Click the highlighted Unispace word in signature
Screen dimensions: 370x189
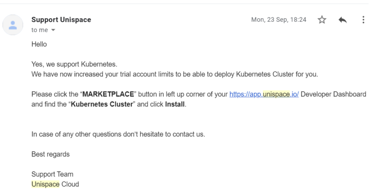pos(45,184)
